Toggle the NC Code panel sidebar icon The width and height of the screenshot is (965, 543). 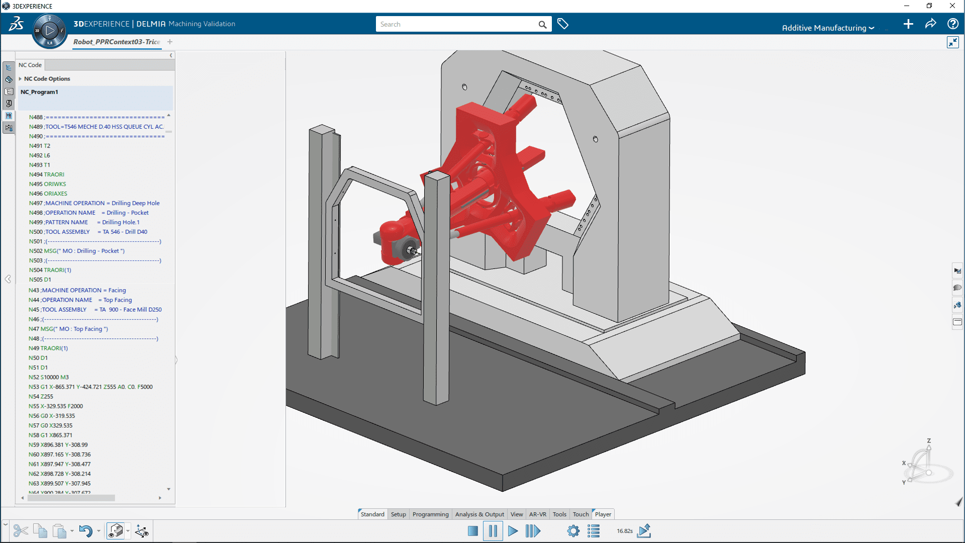9,116
